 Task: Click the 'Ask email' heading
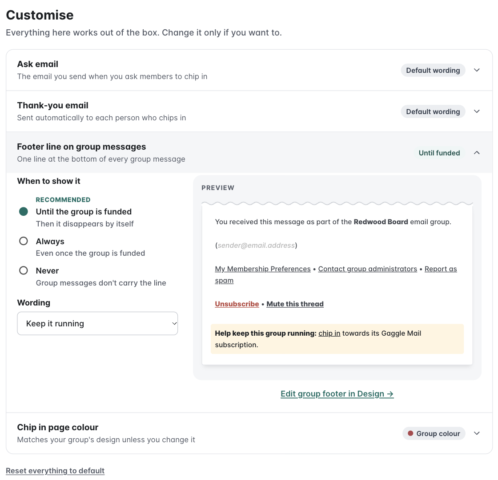[x=38, y=64]
